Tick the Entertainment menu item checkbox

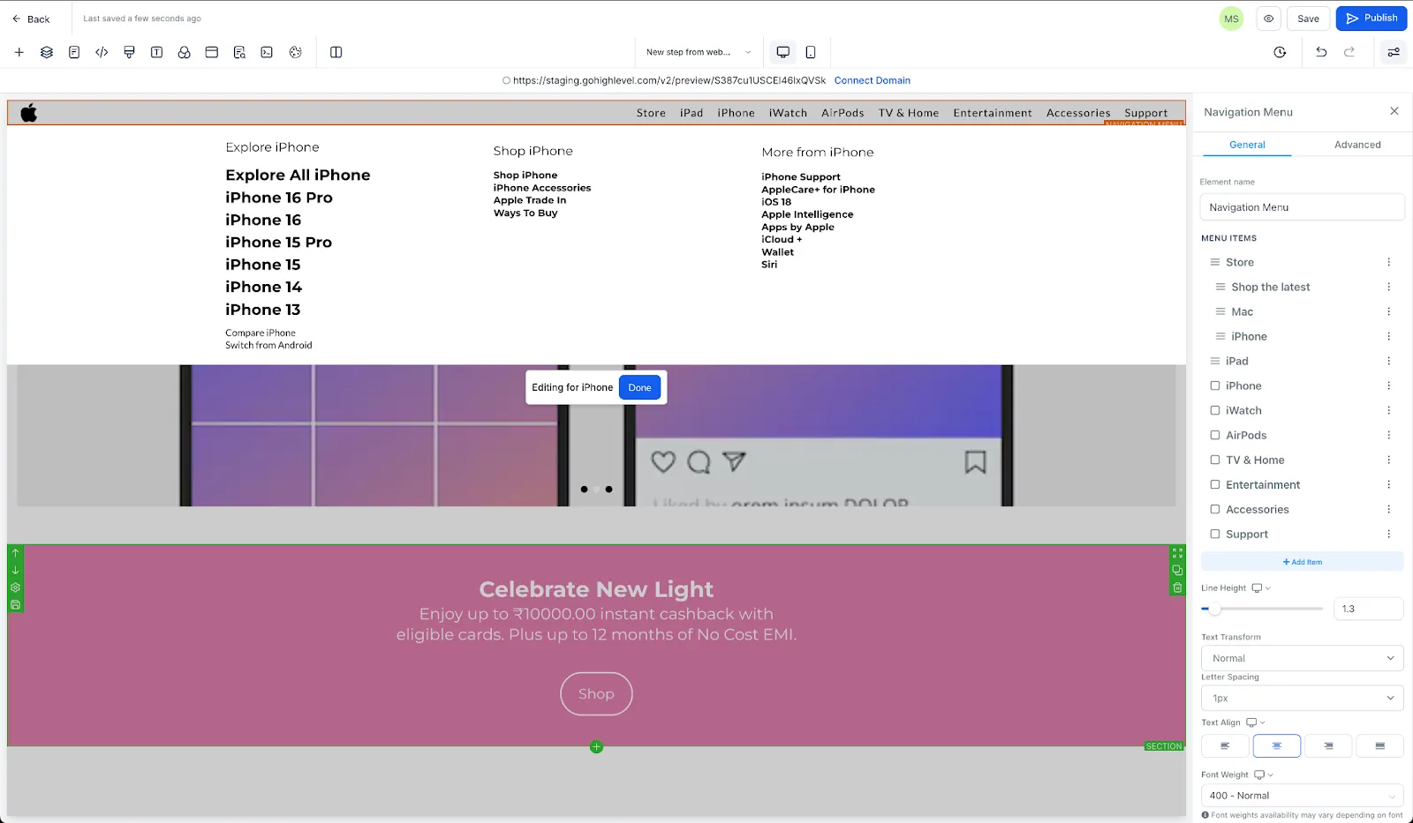pyautogui.click(x=1215, y=484)
